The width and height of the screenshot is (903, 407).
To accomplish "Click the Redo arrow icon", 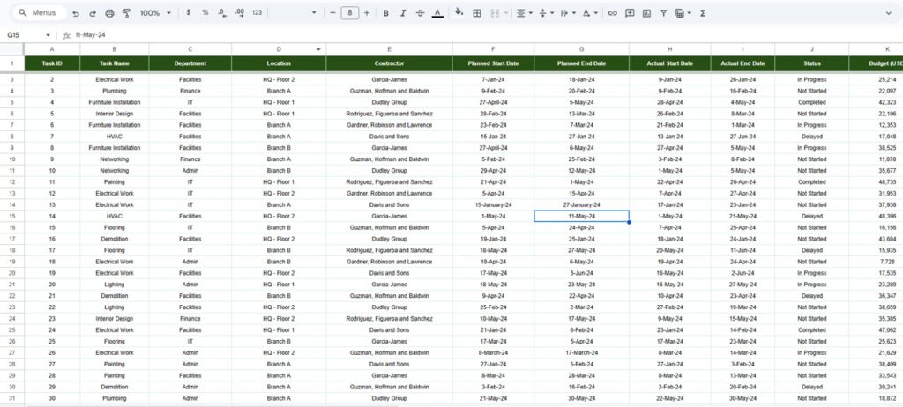I will click(x=93, y=12).
